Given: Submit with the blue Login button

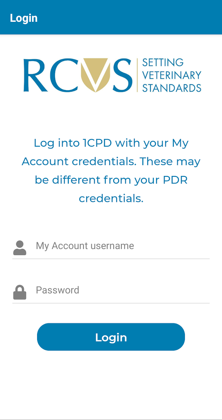Looking at the screenshot, I should coord(111,337).
